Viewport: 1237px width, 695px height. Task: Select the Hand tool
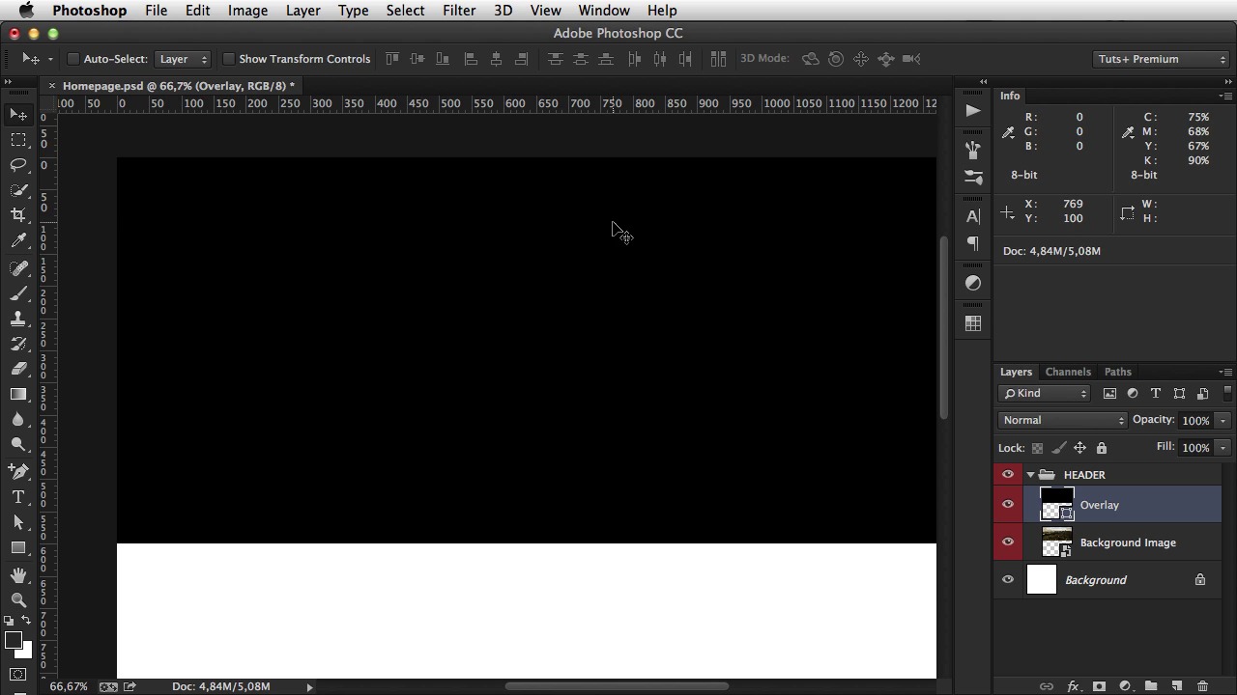click(x=18, y=575)
